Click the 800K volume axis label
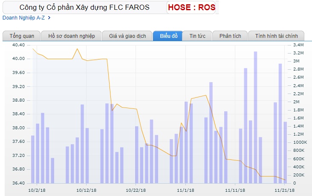The image size is (312, 196). 299,151
